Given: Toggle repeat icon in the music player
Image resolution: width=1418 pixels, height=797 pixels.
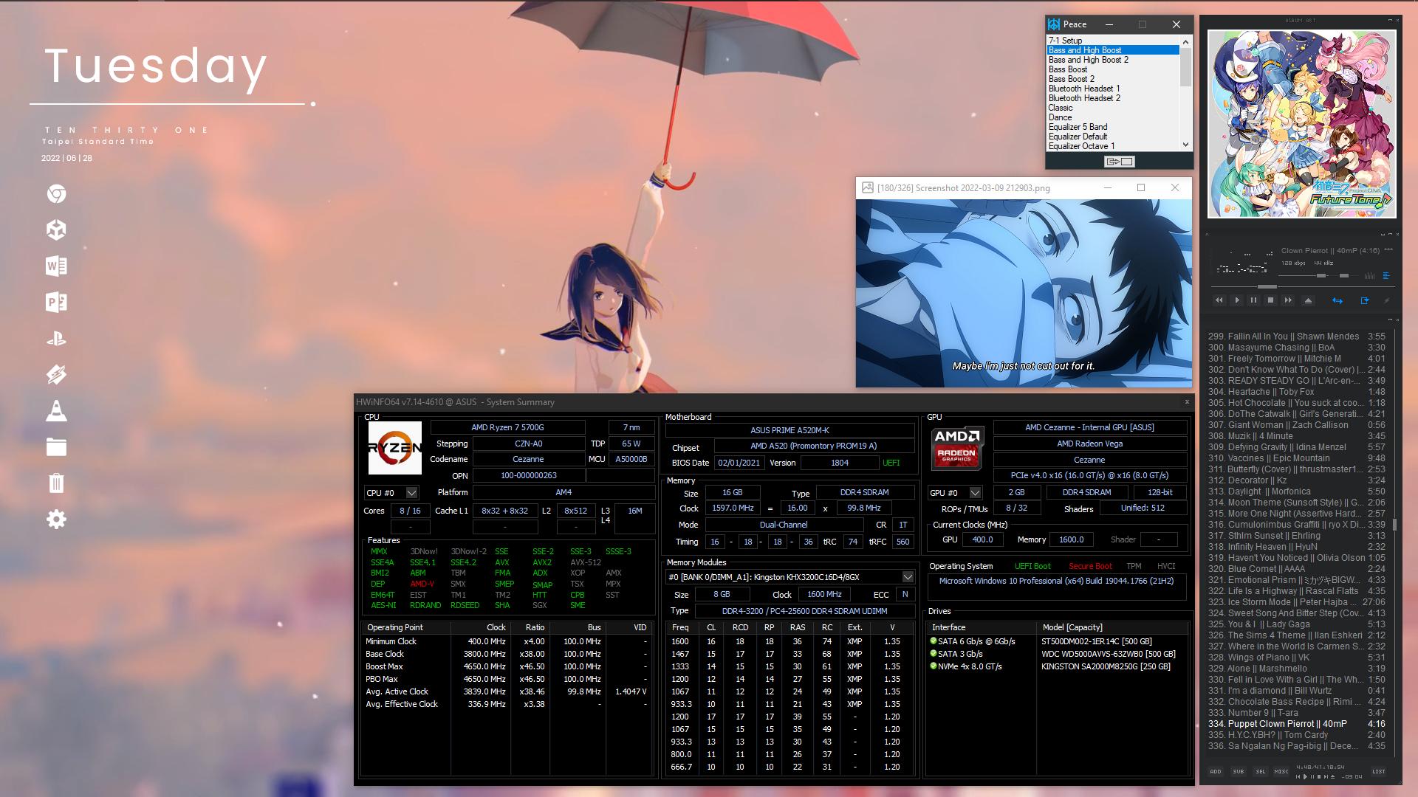Looking at the screenshot, I should click(1365, 300).
